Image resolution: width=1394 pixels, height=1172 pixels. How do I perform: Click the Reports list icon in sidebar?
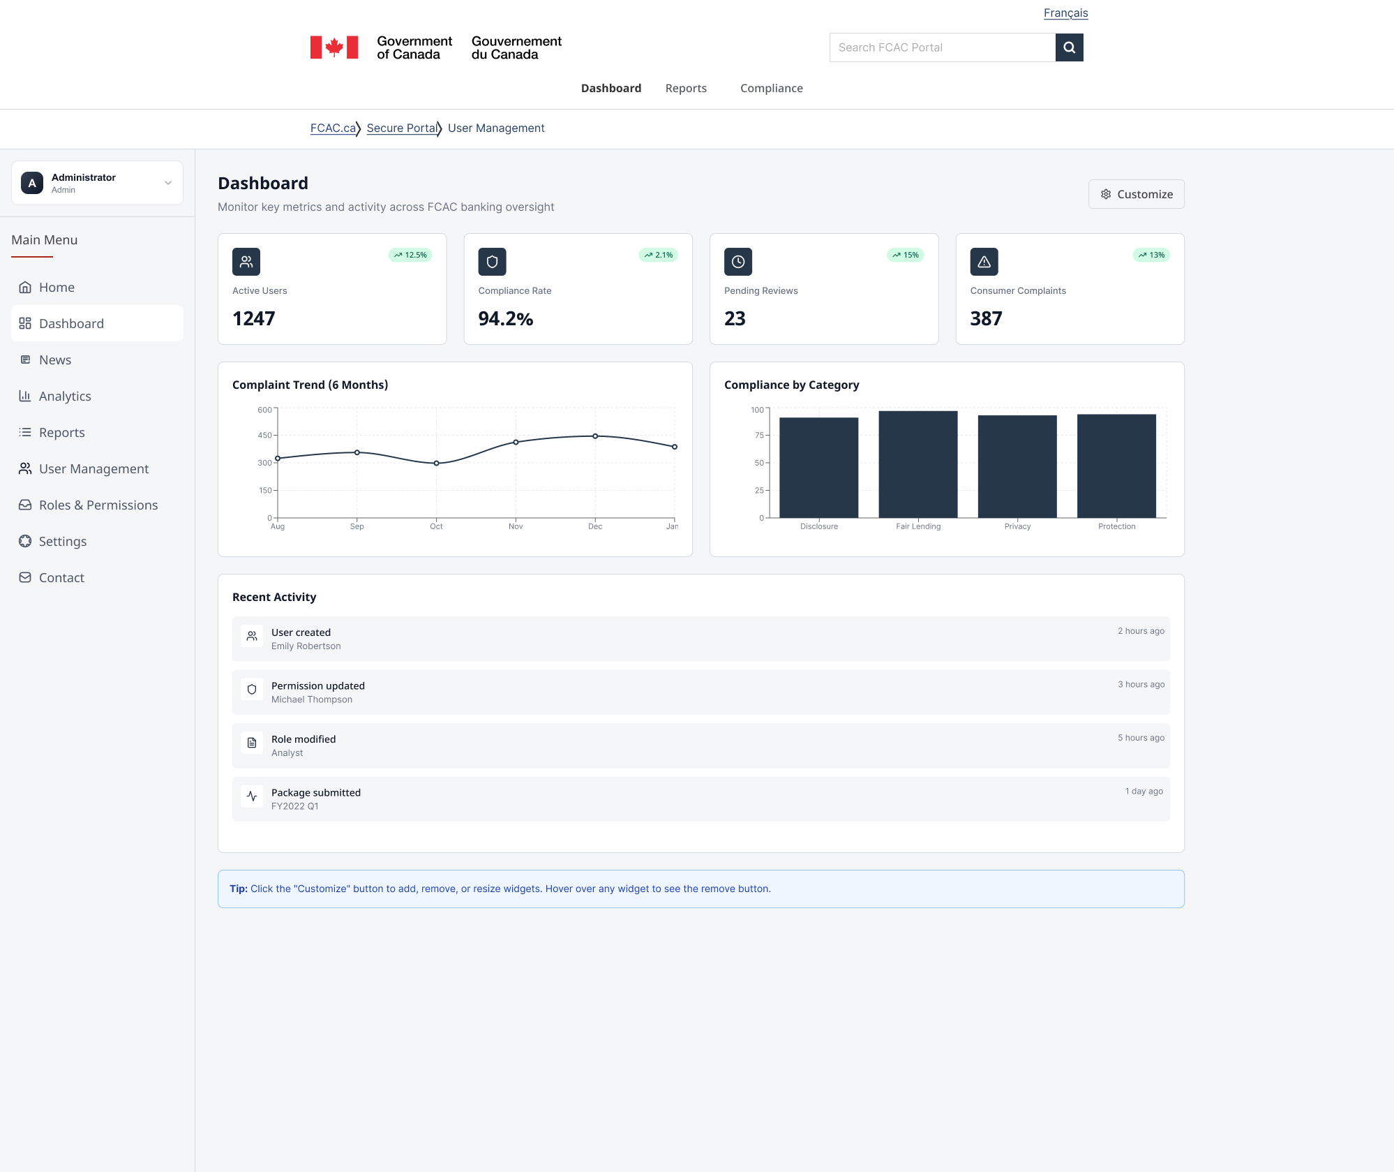click(x=25, y=432)
